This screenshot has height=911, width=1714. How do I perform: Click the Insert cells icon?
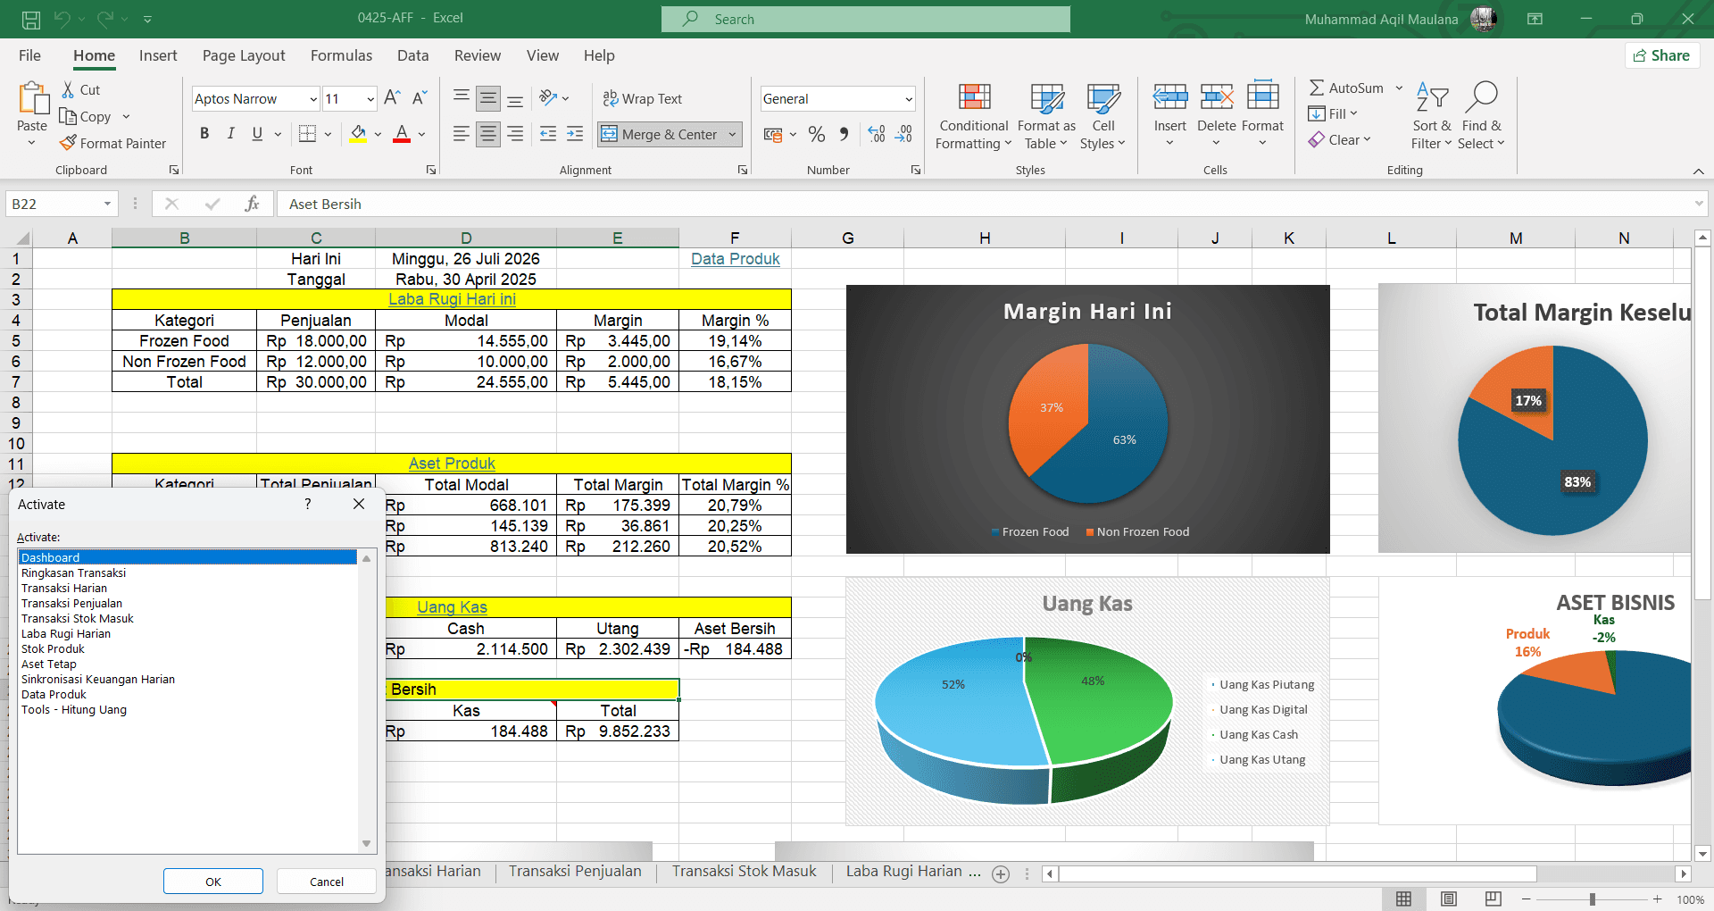pos(1169,96)
